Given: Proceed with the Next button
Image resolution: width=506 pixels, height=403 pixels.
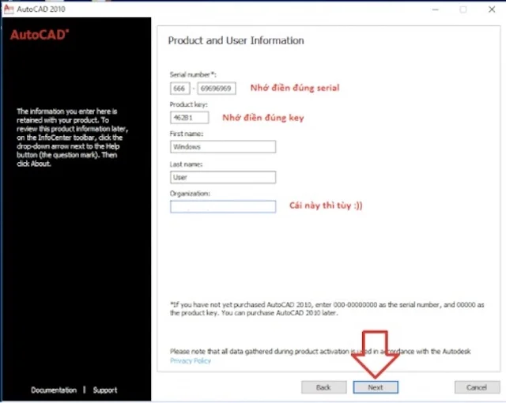Looking at the screenshot, I should click(376, 387).
